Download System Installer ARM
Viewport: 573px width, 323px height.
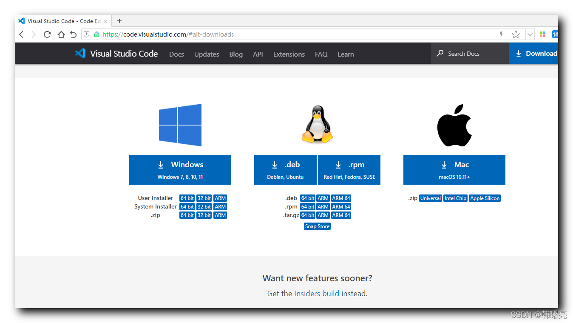pos(220,207)
